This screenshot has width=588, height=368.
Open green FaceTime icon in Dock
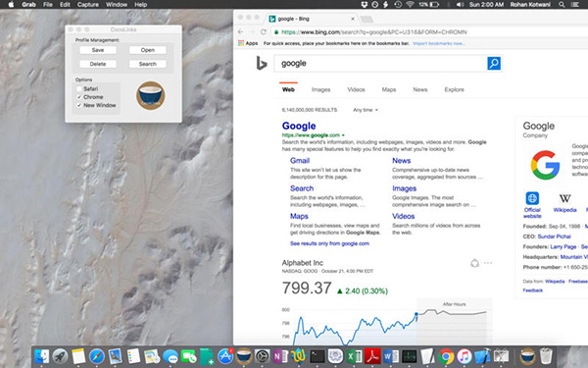188,356
